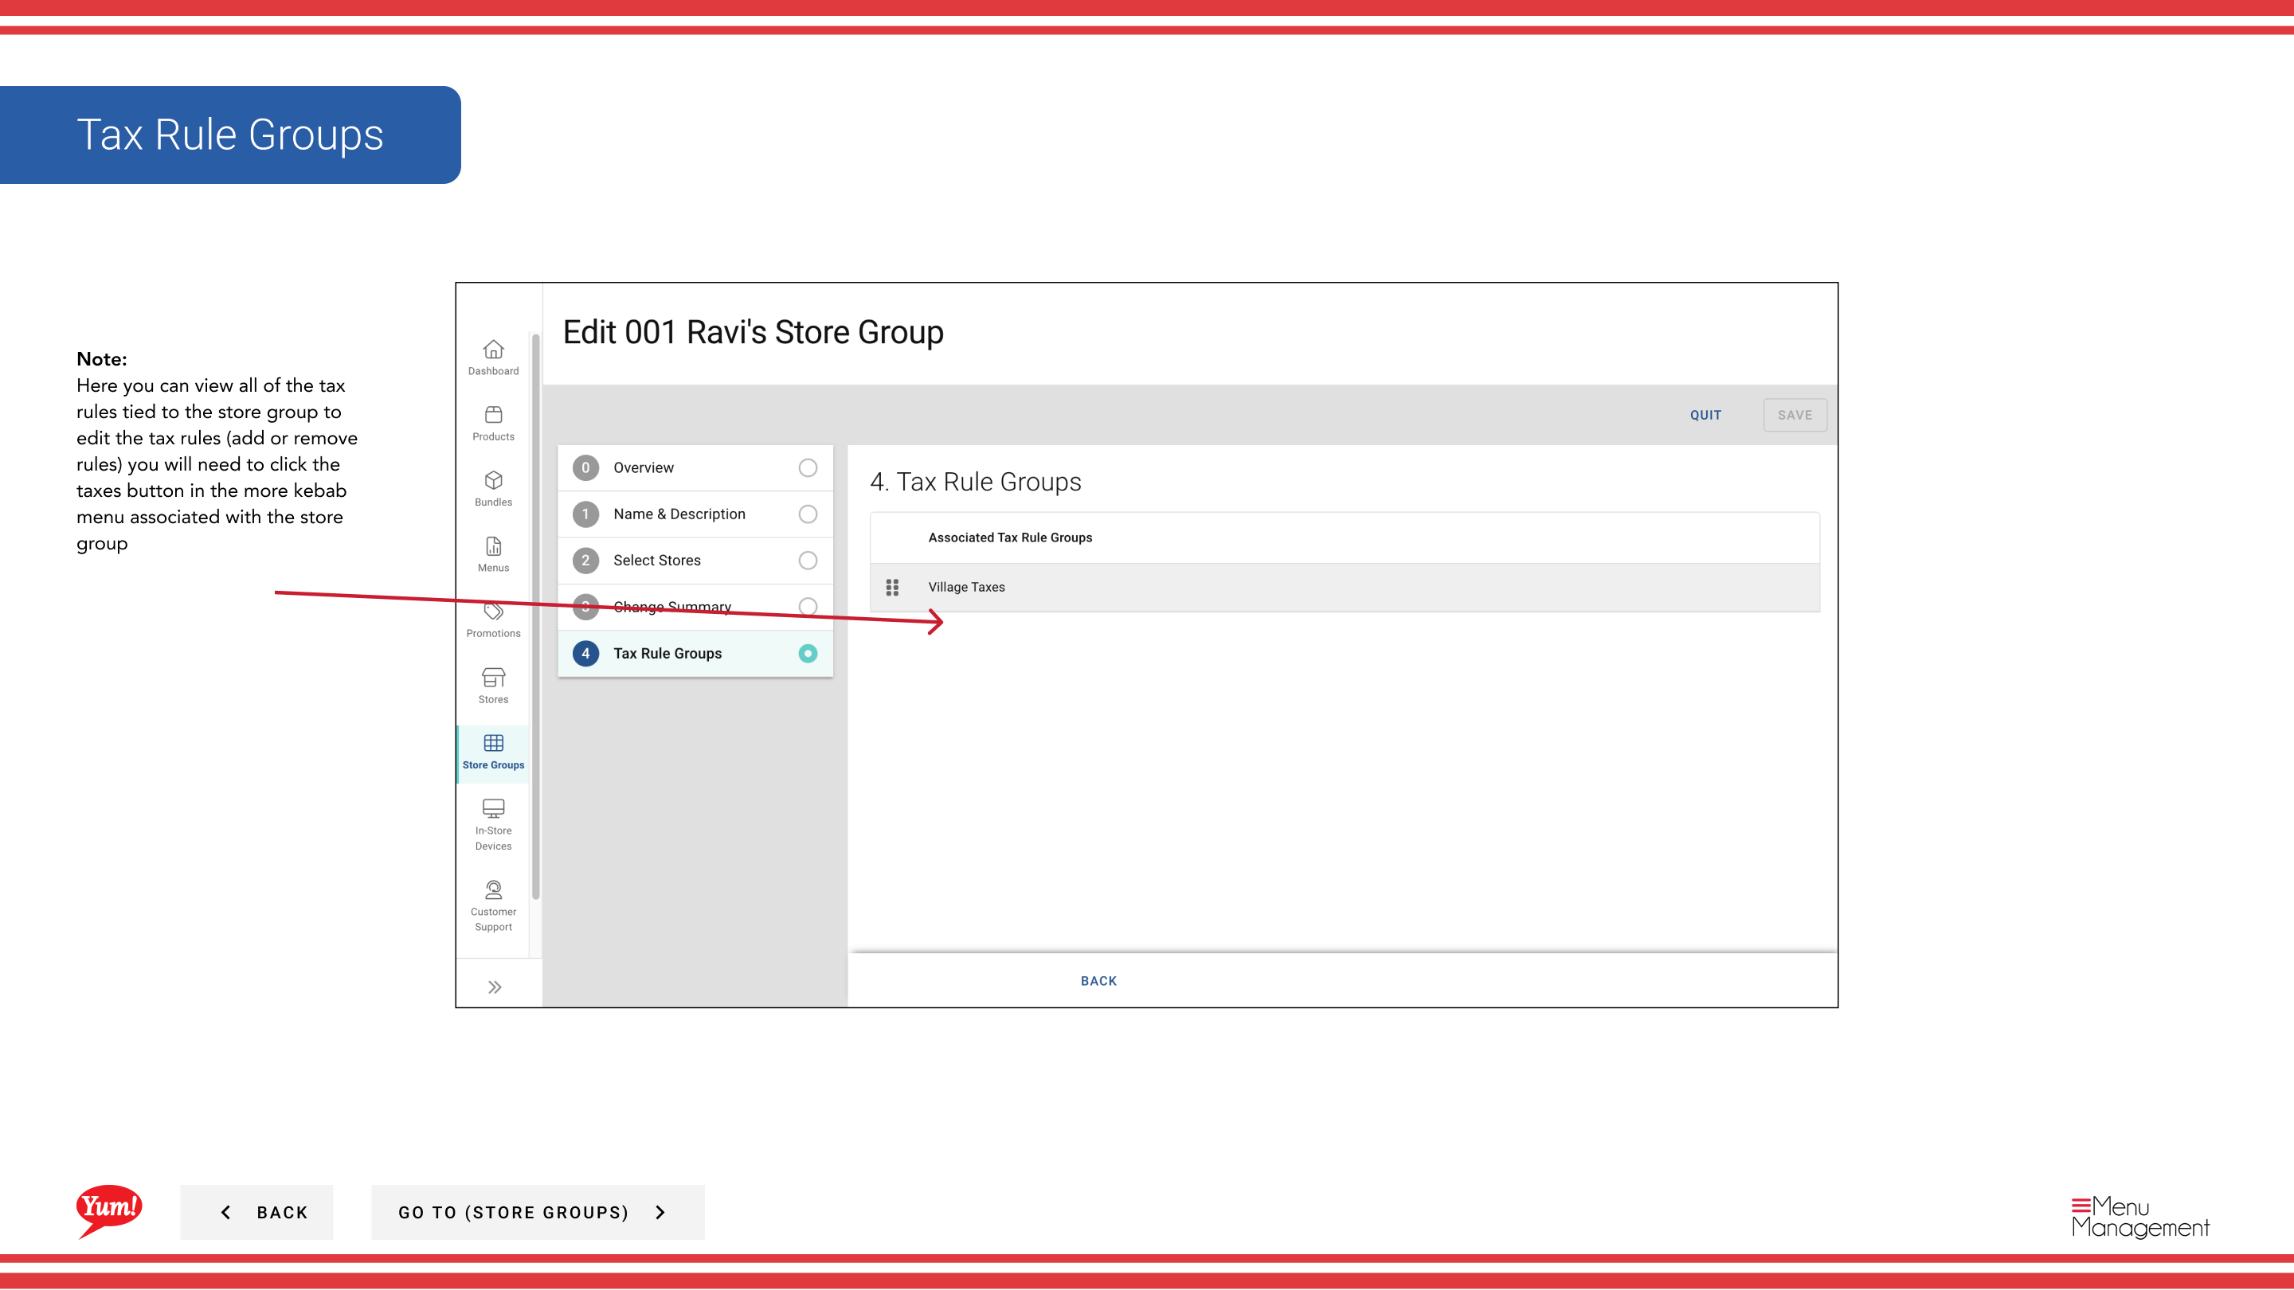Viewport: 2294px width, 1290px height.
Task: Click the Menu Management logo
Action: click(2140, 1217)
